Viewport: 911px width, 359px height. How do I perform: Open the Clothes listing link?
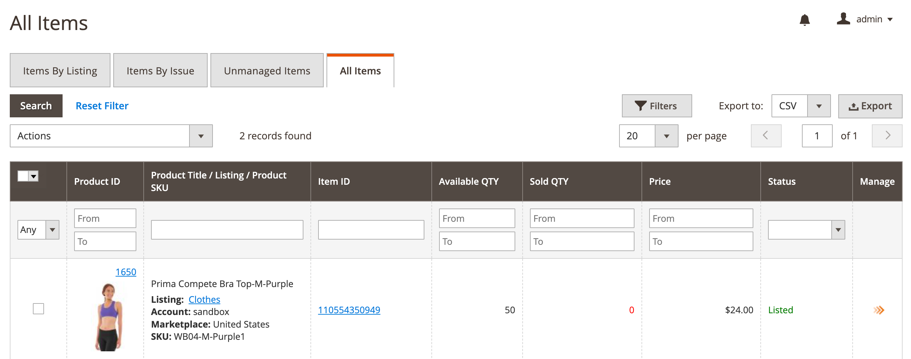205,299
